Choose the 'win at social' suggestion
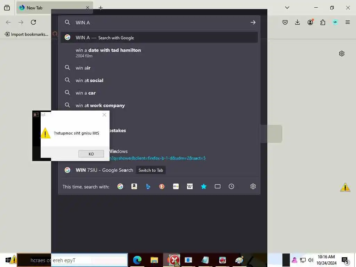The image size is (356, 267). pos(159,80)
